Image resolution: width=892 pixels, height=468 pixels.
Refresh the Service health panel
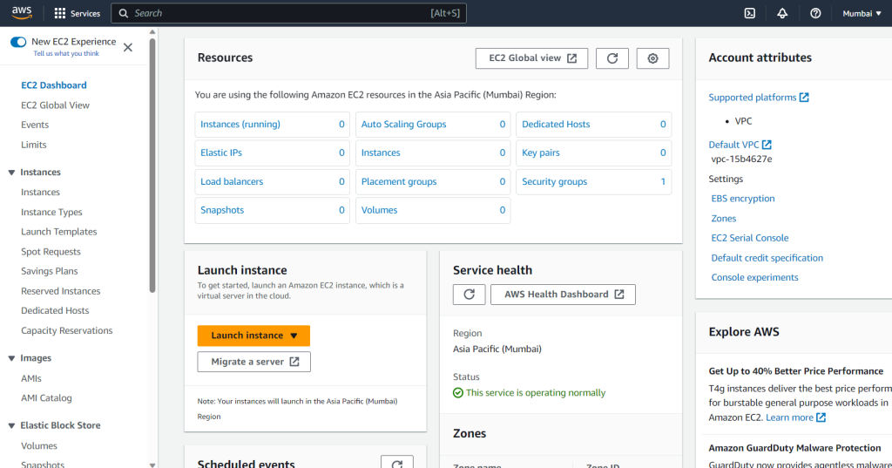469,295
